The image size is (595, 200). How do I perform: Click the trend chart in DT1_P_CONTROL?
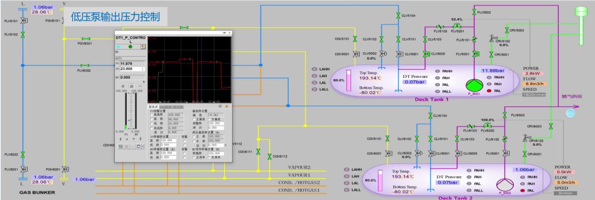pyautogui.click(x=189, y=69)
